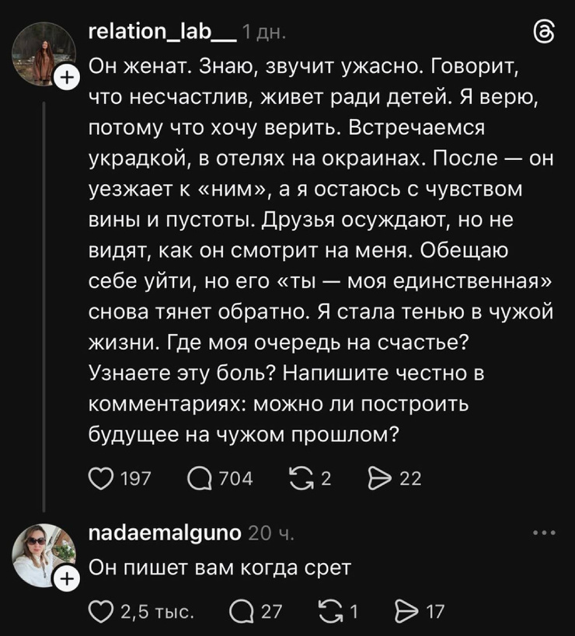This screenshot has width=575, height=636.
Task: View the nadaemalguno profile picture
Action: [44, 554]
